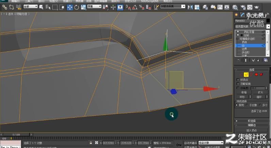This screenshot has width=271, height=148.
Task: Collapse the 可编辑多边形 tree node
Action: click(x=238, y=39)
